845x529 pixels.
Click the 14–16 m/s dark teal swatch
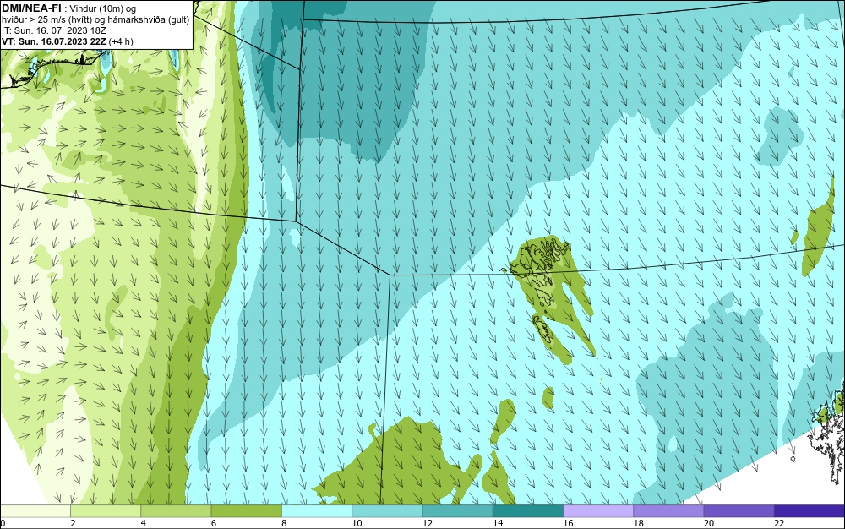[528, 511]
